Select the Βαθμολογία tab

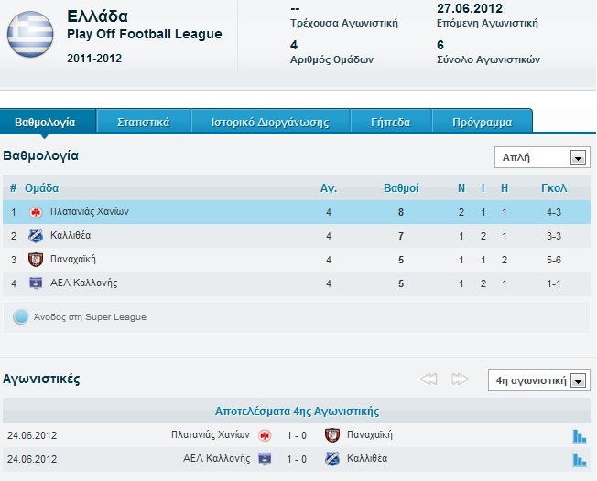(x=45, y=122)
